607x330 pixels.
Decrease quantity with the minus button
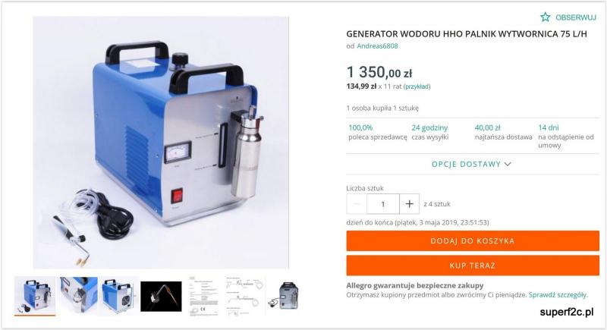click(357, 204)
